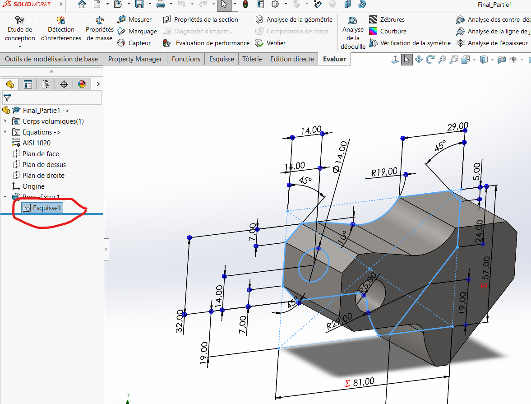
Task: Switch to the Fonctions tab
Action: click(186, 59)
